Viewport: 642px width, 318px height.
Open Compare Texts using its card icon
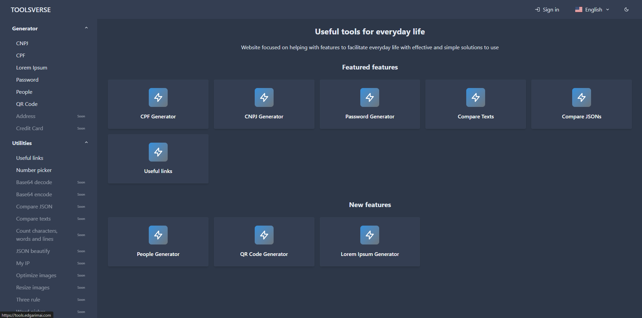click(x=476, y=97)
